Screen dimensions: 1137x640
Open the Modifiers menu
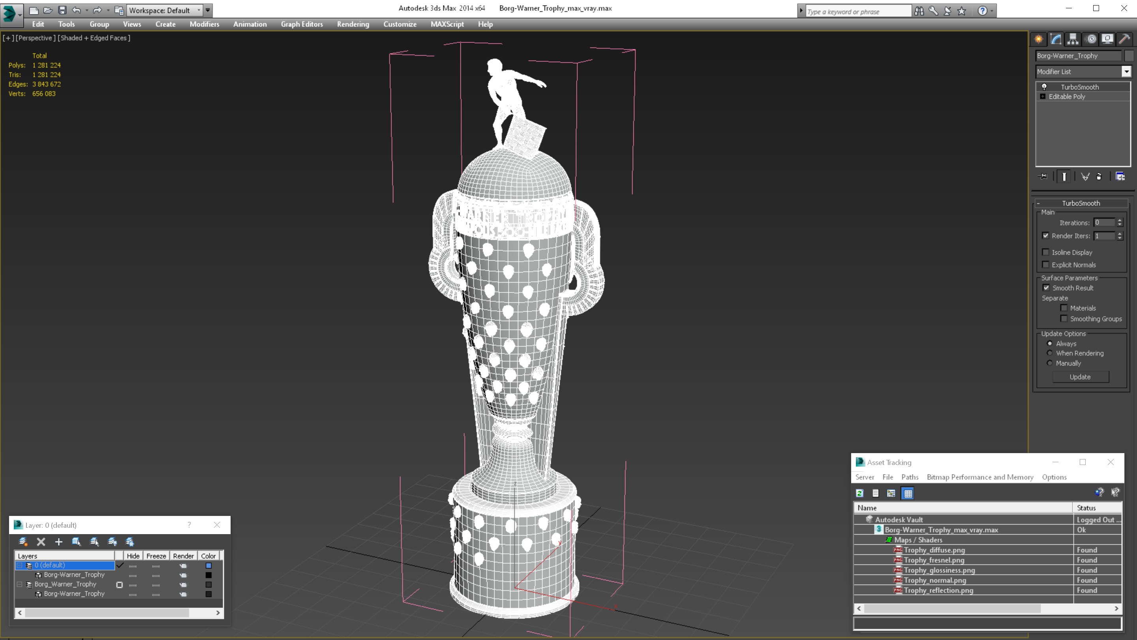[x=205, y=24]
